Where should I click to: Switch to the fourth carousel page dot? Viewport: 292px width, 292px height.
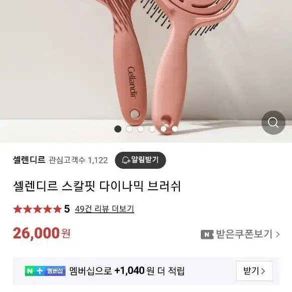click(x=152, y=129)
